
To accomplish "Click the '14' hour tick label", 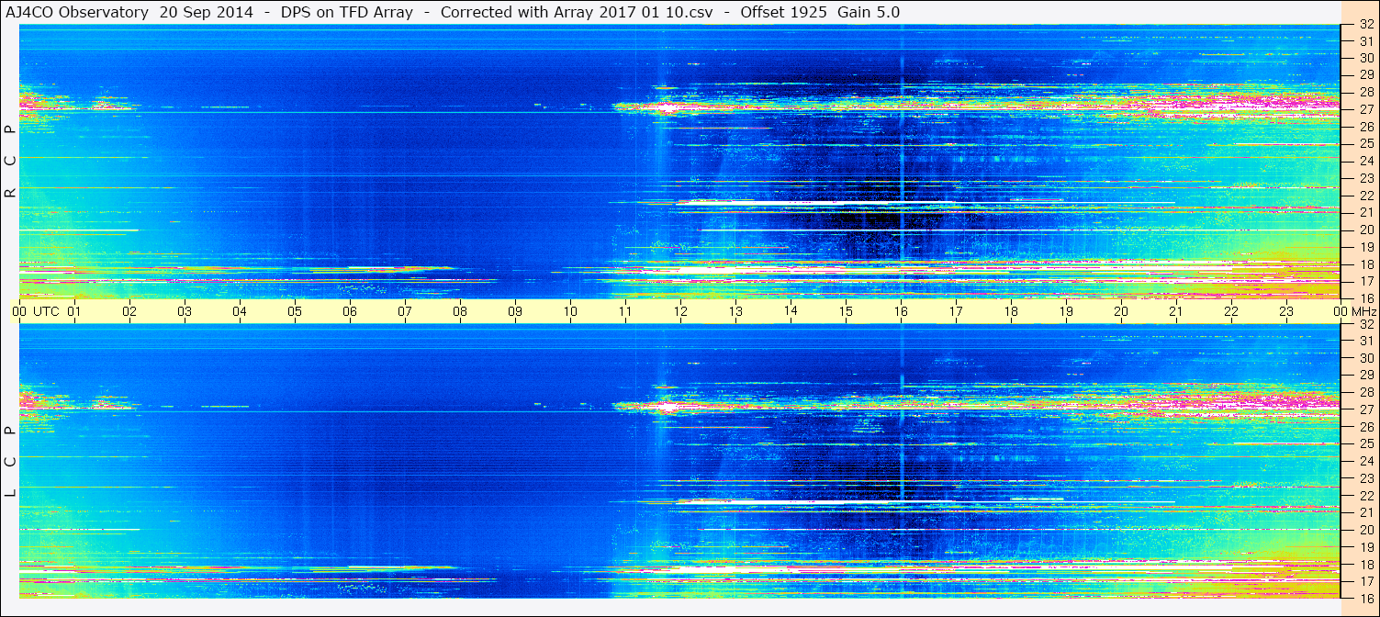I will click(791, 312).
